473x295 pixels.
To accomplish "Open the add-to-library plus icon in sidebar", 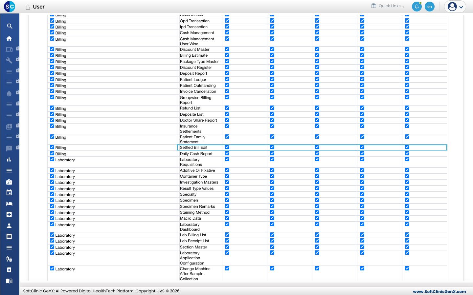I will pos(9,127).
